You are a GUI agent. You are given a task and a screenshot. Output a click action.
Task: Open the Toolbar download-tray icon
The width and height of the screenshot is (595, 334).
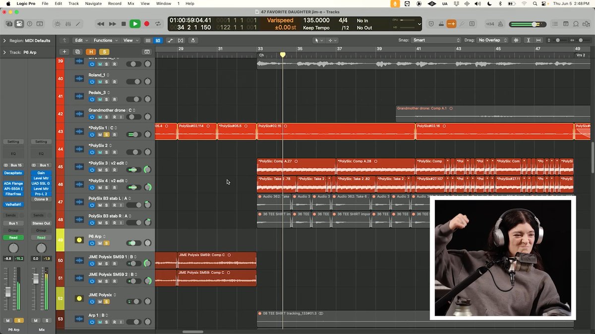40,23
